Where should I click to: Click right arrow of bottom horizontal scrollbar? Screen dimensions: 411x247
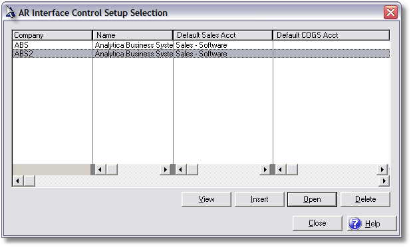[x=384, y=181]
